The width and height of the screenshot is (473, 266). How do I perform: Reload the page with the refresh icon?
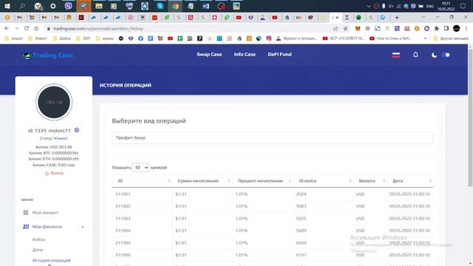[27, 28]
